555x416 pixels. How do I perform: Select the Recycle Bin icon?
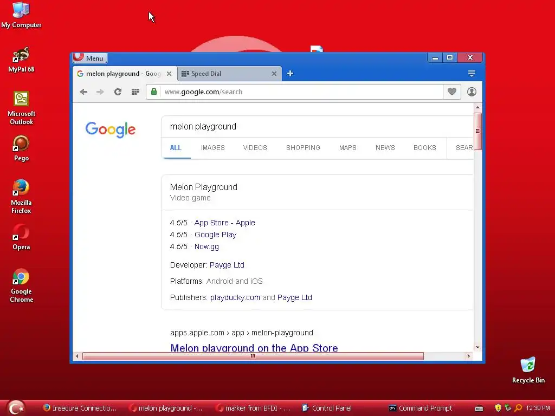(x=528, y=370)
